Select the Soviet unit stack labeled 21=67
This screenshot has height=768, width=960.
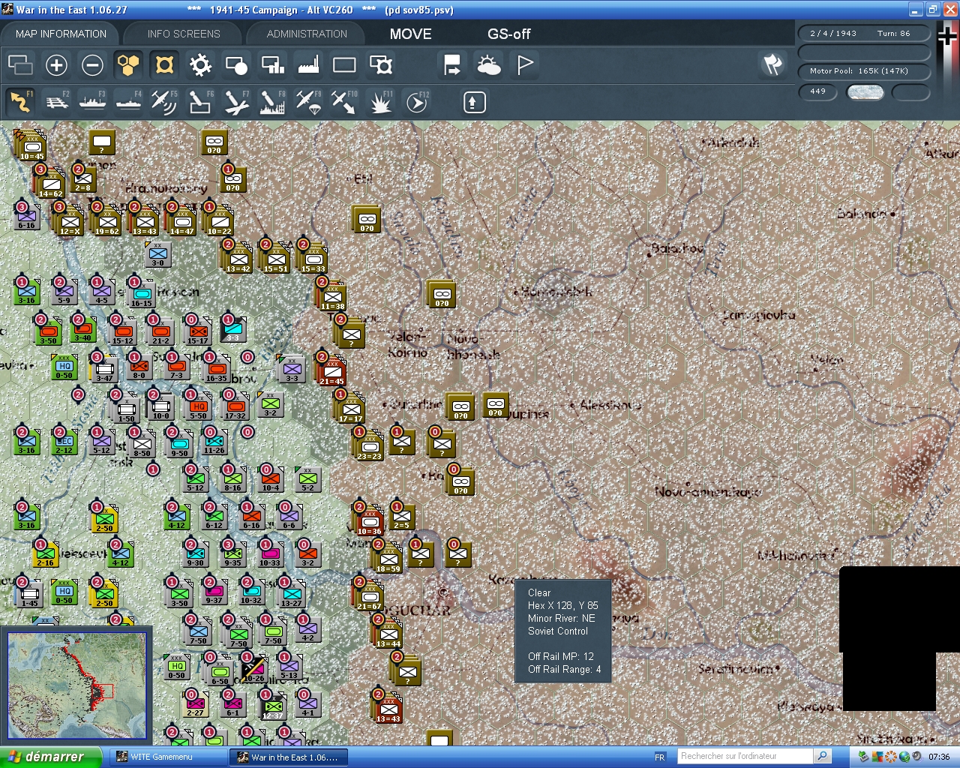point(370,595)
